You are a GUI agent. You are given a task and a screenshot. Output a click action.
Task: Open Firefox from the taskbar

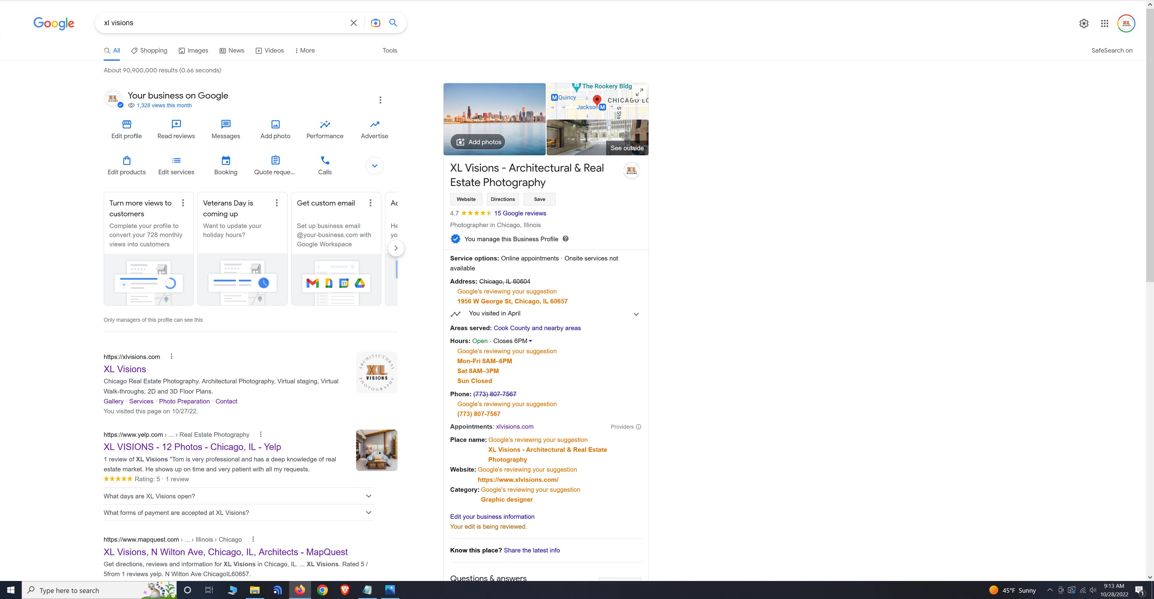(300, 590)
